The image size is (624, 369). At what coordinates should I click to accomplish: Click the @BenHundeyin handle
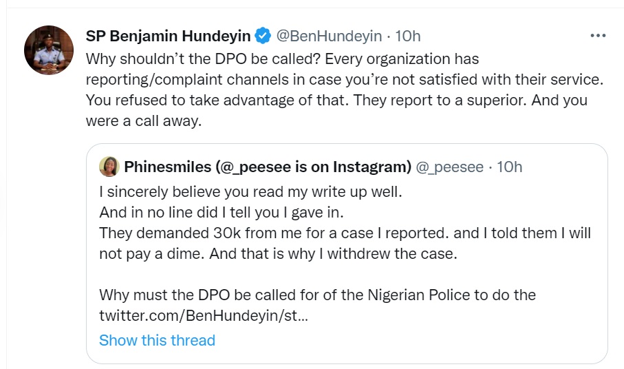[x=327, y=36]
